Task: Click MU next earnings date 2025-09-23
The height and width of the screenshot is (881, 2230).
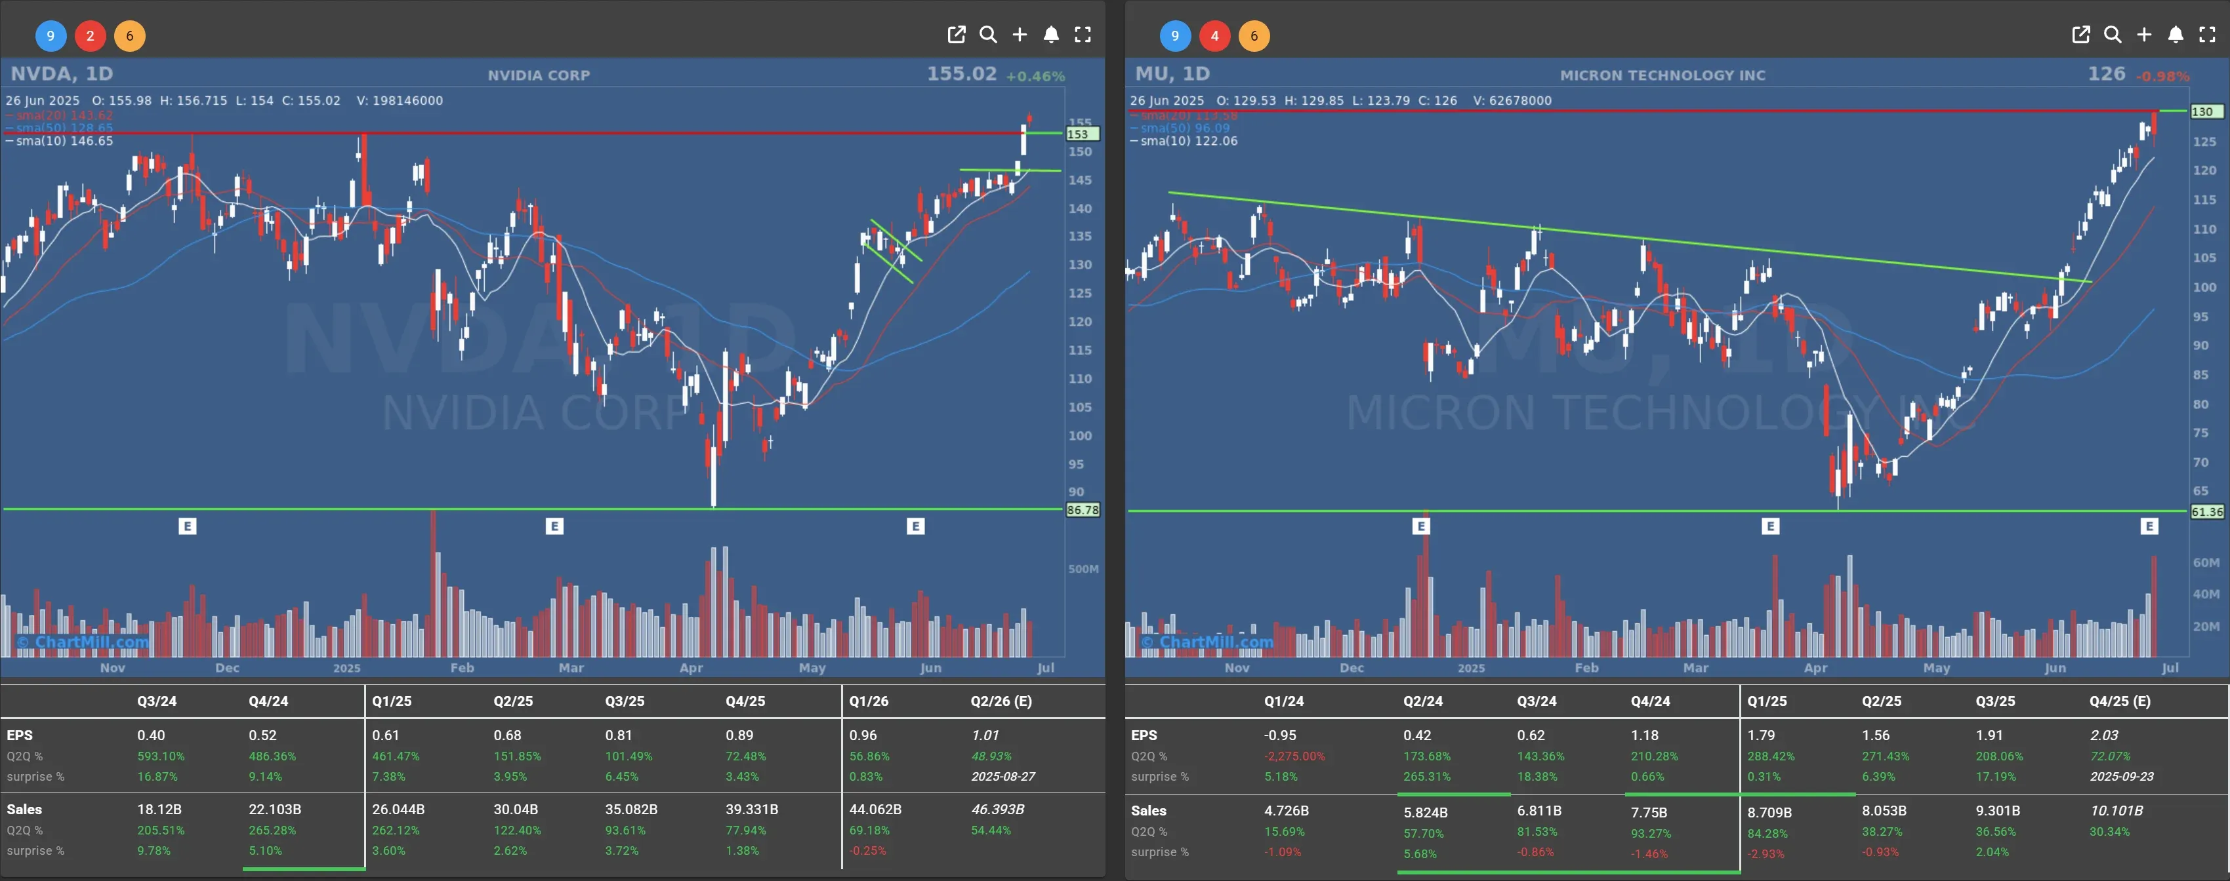Action: point(2122,776)
